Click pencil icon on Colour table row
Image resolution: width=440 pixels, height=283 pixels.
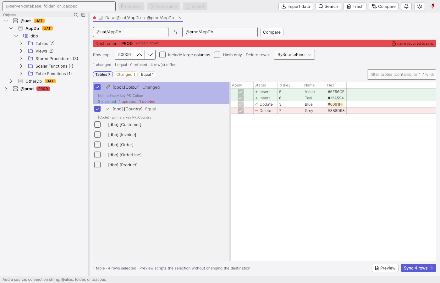point(108,87)
